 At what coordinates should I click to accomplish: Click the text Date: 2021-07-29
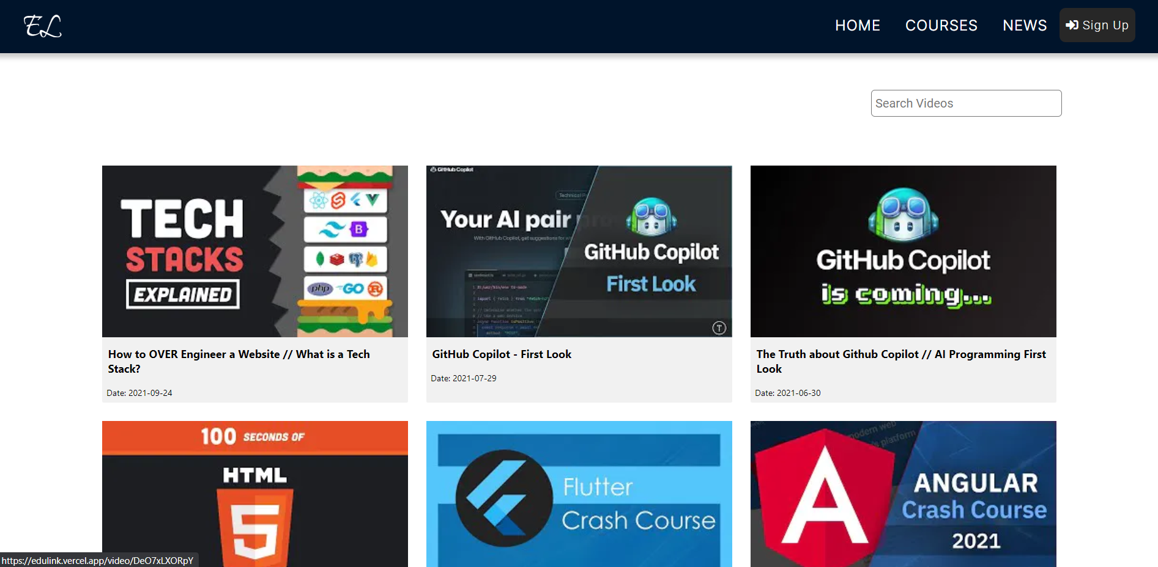pos(464,378)
